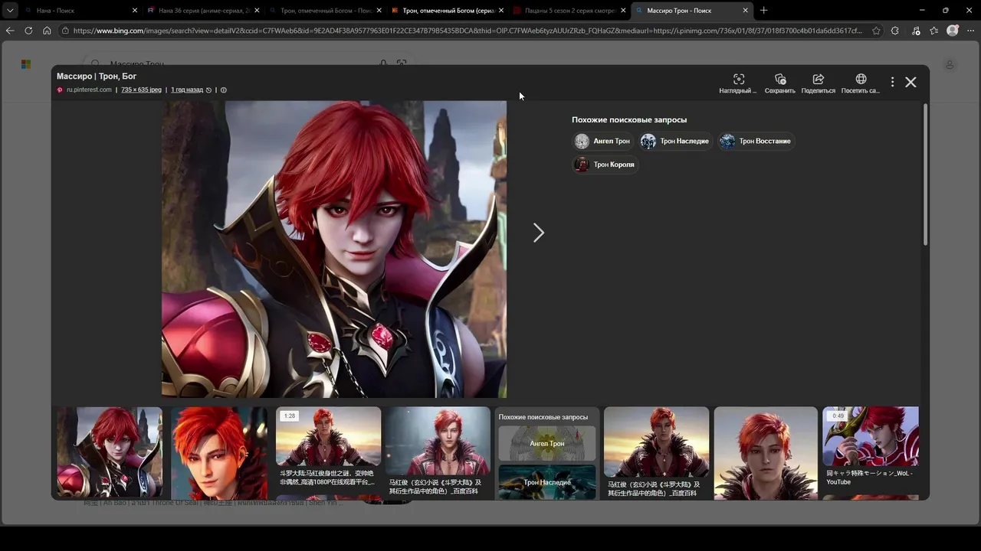
Task: Switch to the 'Трон, отмеченный Богом (сериал)' tab
Action: point(447,11)
